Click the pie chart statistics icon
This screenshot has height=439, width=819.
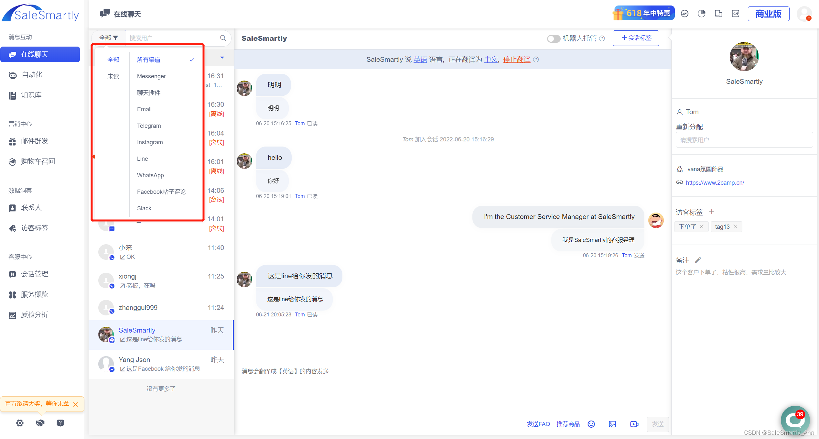pyautogui.click(x=701, y=14)
